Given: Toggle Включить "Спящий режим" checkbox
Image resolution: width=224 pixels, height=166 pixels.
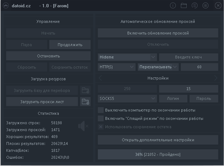Looking at the screenshot, I should click(101, 118).
